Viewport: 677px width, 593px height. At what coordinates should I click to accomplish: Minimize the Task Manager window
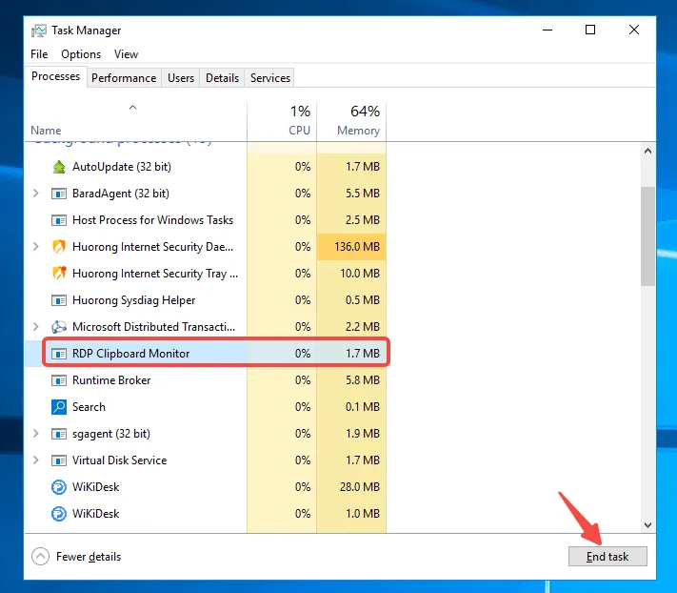(548, 31)
